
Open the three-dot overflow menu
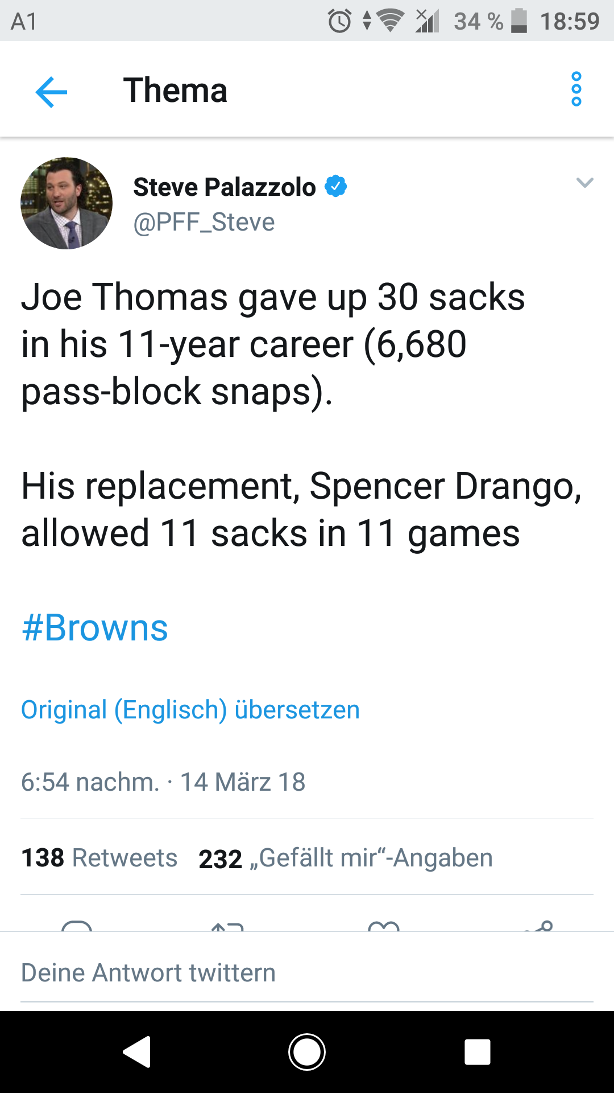click(x=576, y=89)
